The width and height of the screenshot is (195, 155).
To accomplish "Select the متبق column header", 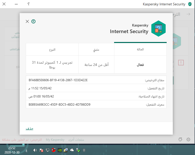I will click(96, 50).
